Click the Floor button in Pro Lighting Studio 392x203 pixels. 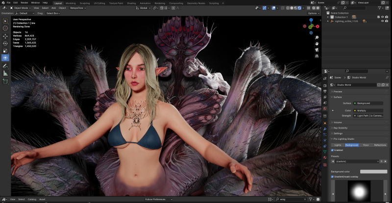pyautogui.click(x=366, y=145)
